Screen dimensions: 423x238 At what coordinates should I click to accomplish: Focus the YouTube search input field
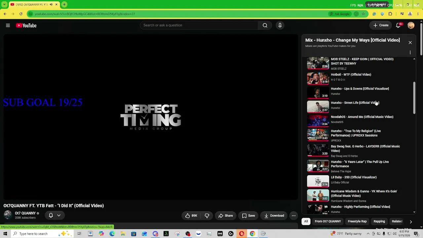pyautogui.click(x=199, y=25)
